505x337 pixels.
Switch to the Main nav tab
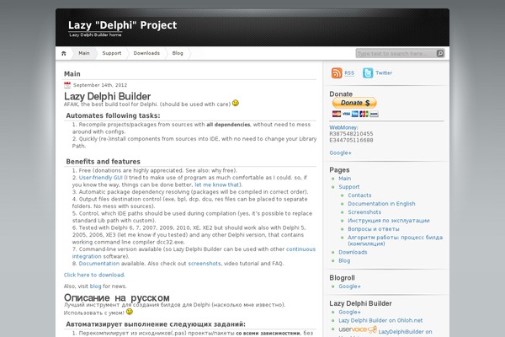point(84,53)
